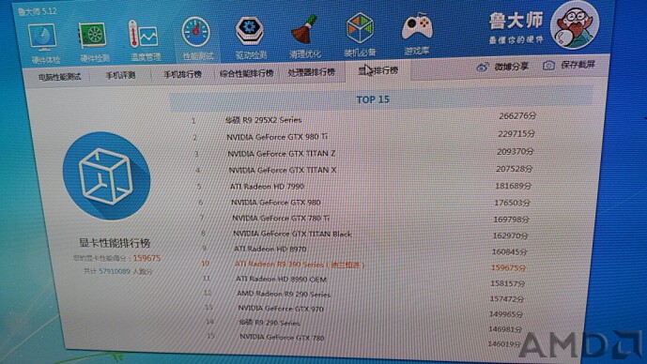Viewport: 647px width, 364px height.
Task: Select NVIDIA GeForce GTX TITAN Z row
Action: click(282, 154)
